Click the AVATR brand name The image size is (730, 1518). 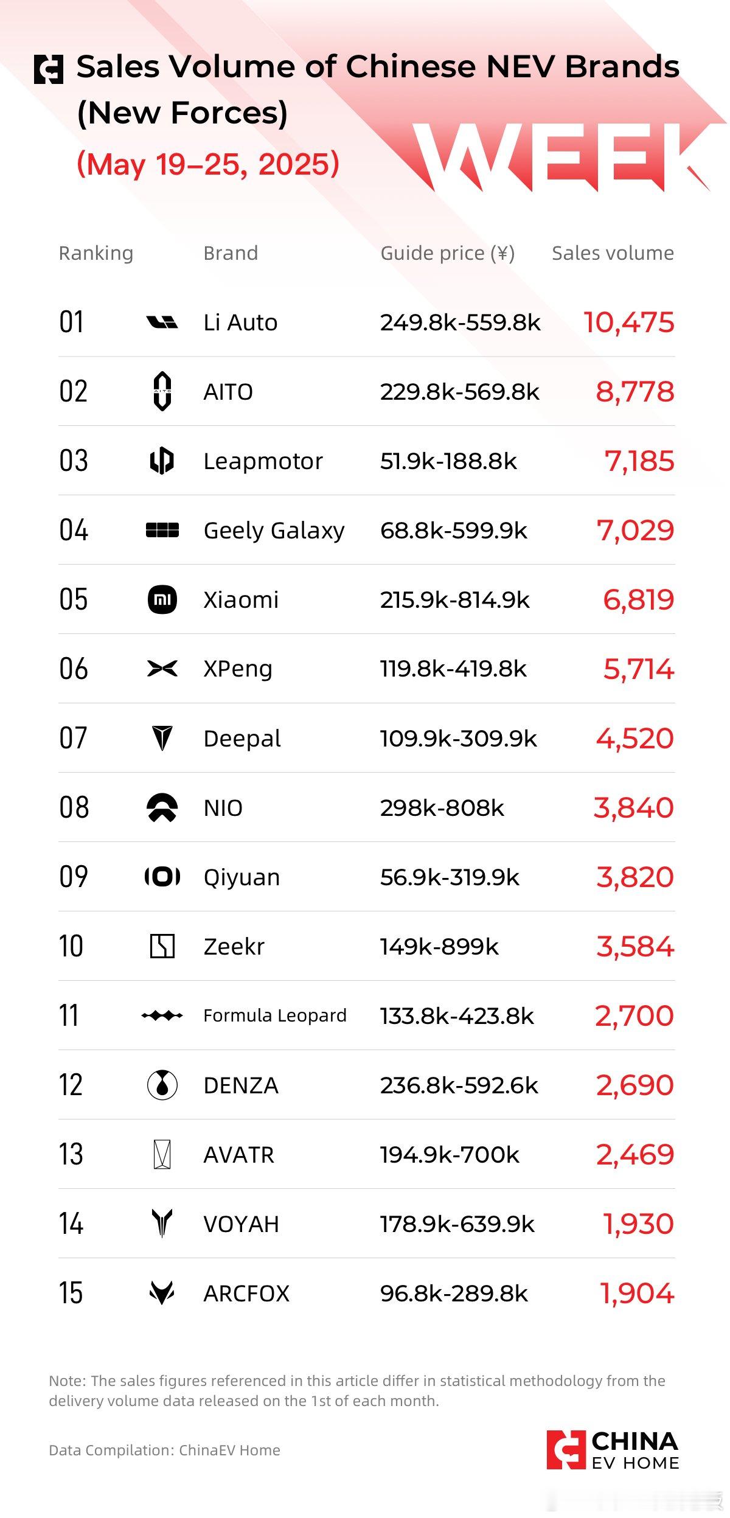click(x=239, y=1155)
